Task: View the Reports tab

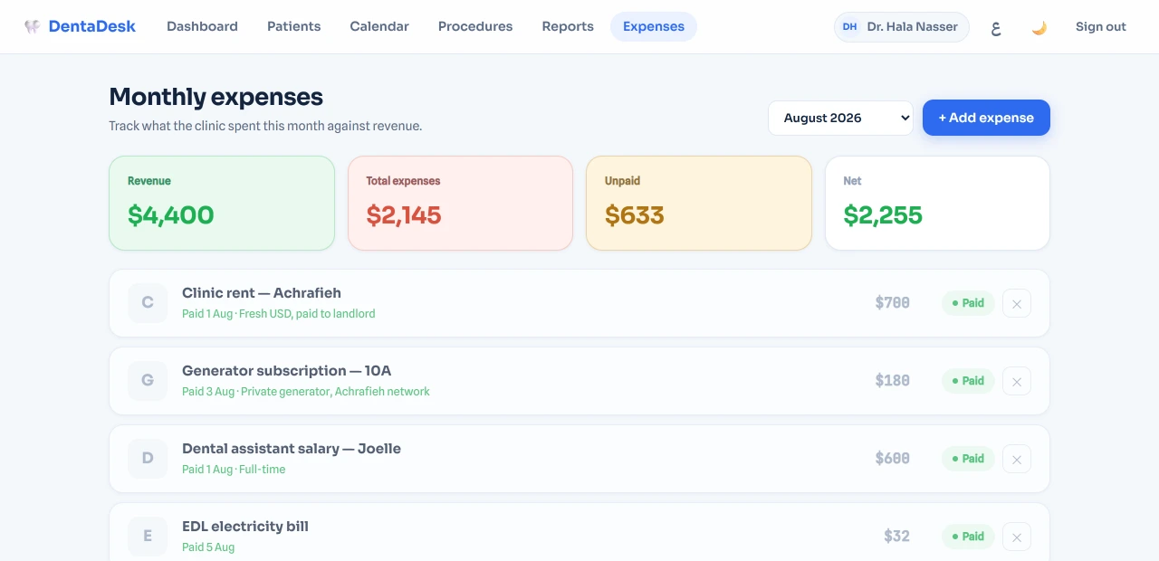Action: [x=568, y=27]
